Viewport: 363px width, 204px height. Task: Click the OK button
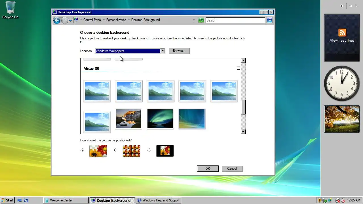click(x=208, y=169)
